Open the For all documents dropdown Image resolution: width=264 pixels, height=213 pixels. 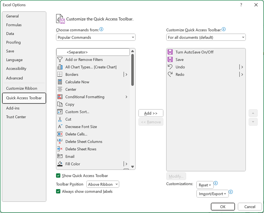point(206,37)
